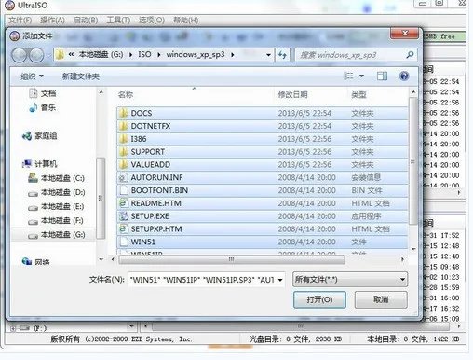Open 家庭组 in the navigation pane

pyautogui.click(x=40, y=136)
